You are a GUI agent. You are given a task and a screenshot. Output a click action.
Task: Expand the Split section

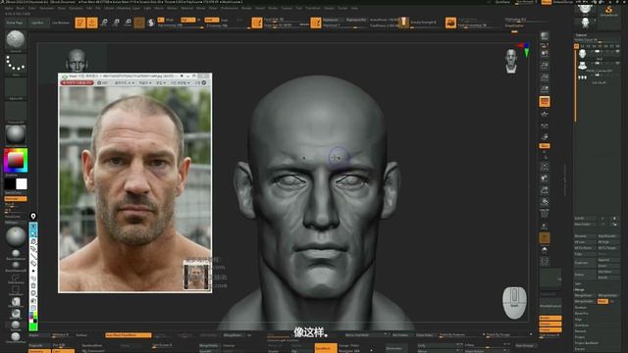578,283
